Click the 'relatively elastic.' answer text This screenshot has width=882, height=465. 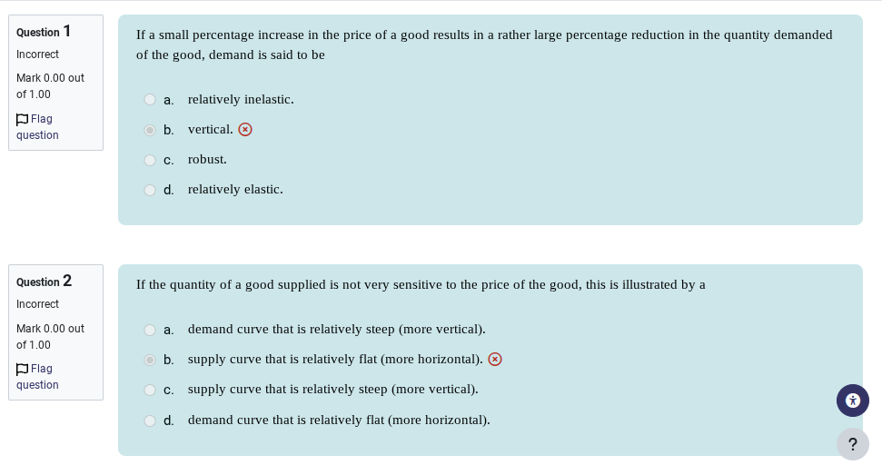[x=235, y=190]
